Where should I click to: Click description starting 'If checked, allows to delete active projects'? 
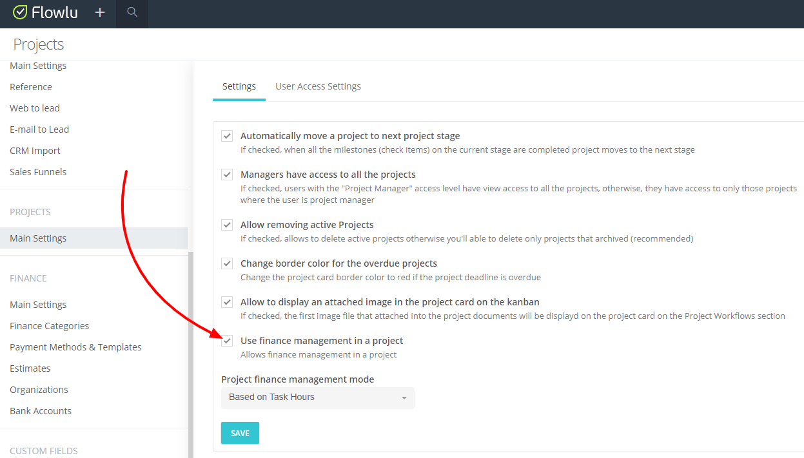pyautogui.click(x=467, y=239)
